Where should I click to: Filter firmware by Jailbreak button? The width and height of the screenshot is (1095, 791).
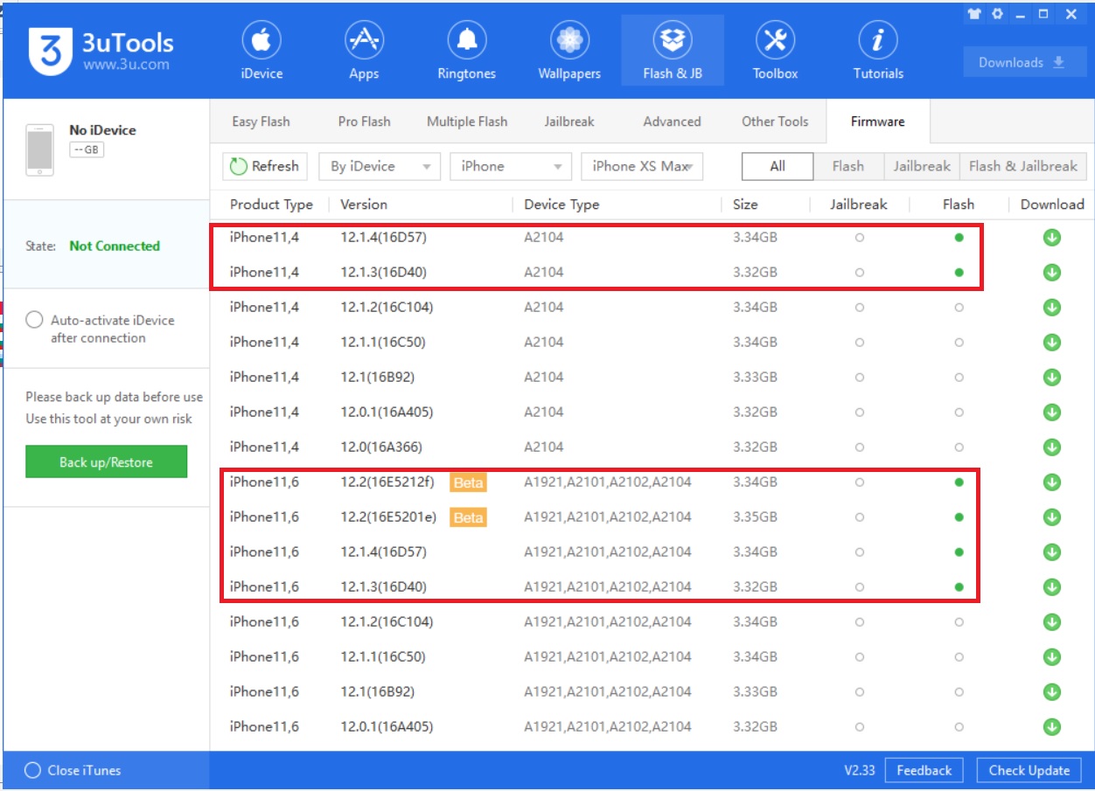click(x=921, y=166)
